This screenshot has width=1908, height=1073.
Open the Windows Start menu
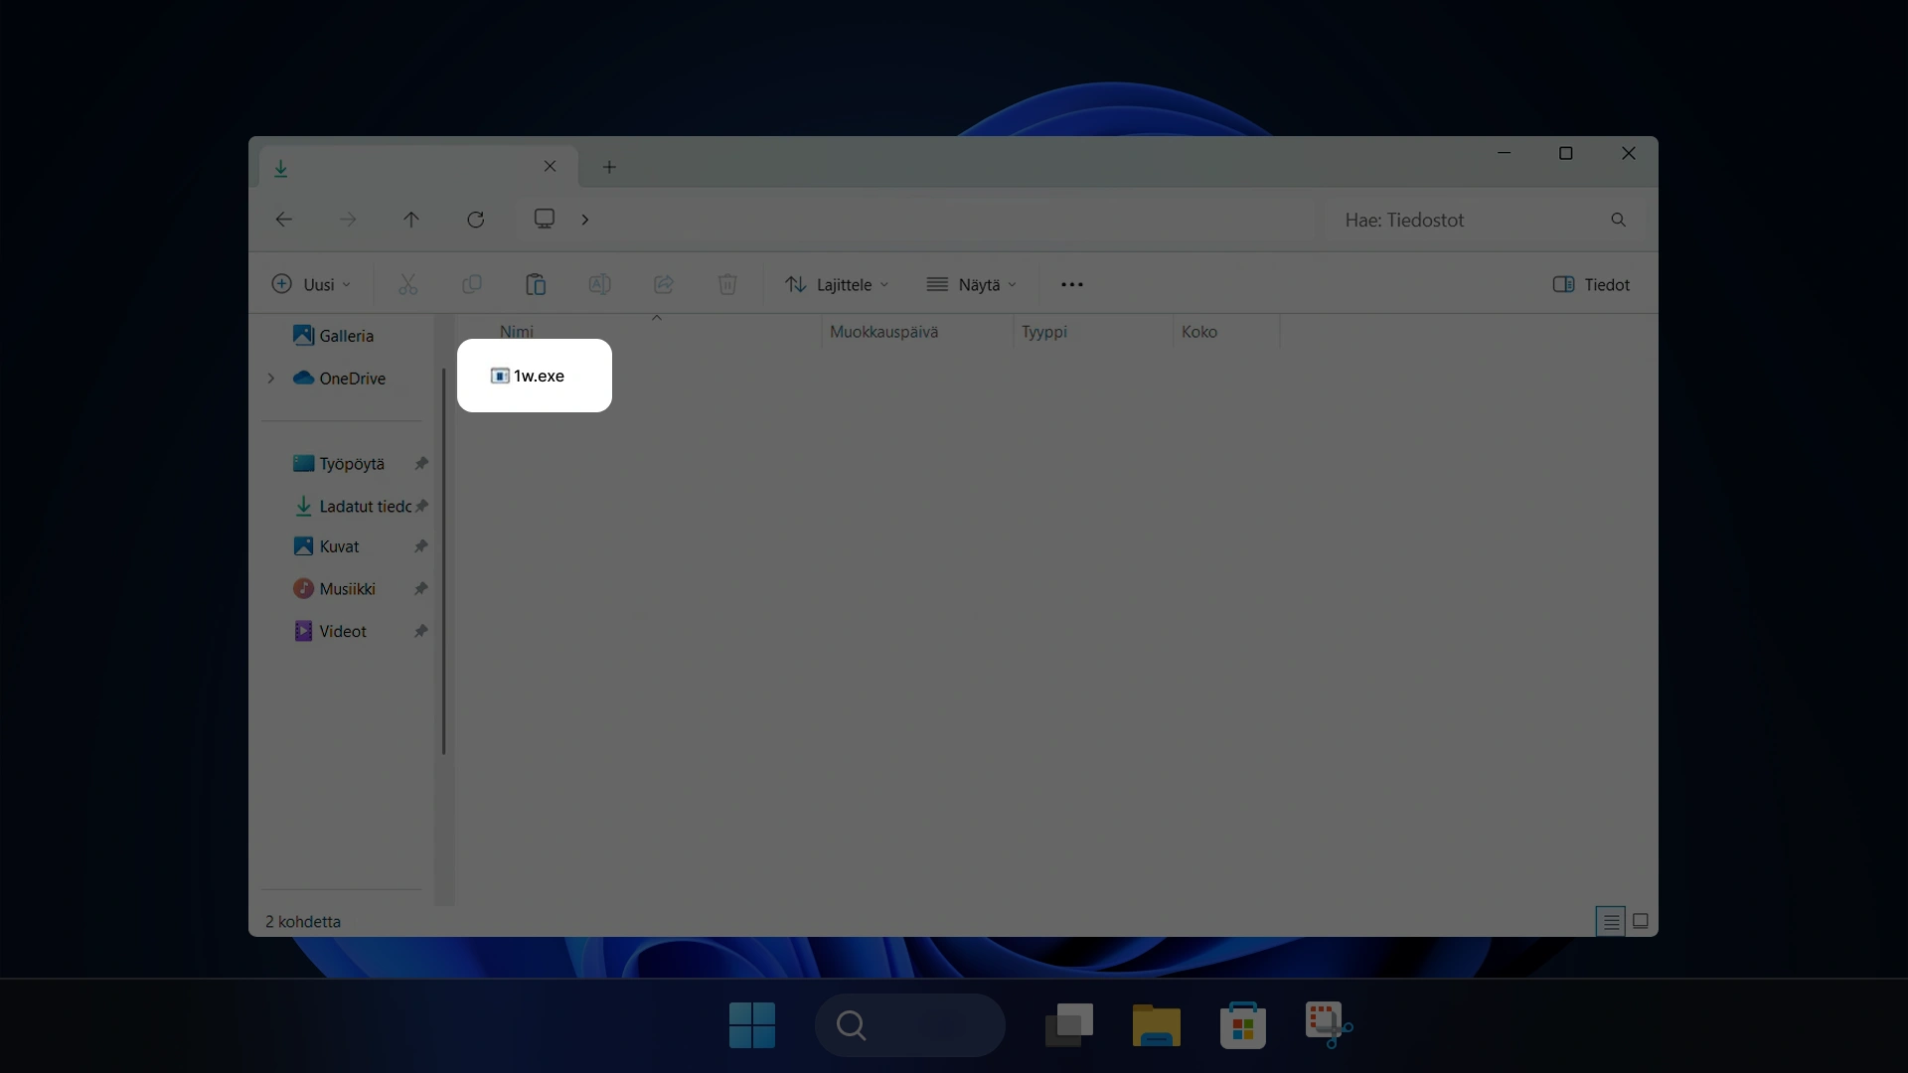click(x=752, y=1025)
